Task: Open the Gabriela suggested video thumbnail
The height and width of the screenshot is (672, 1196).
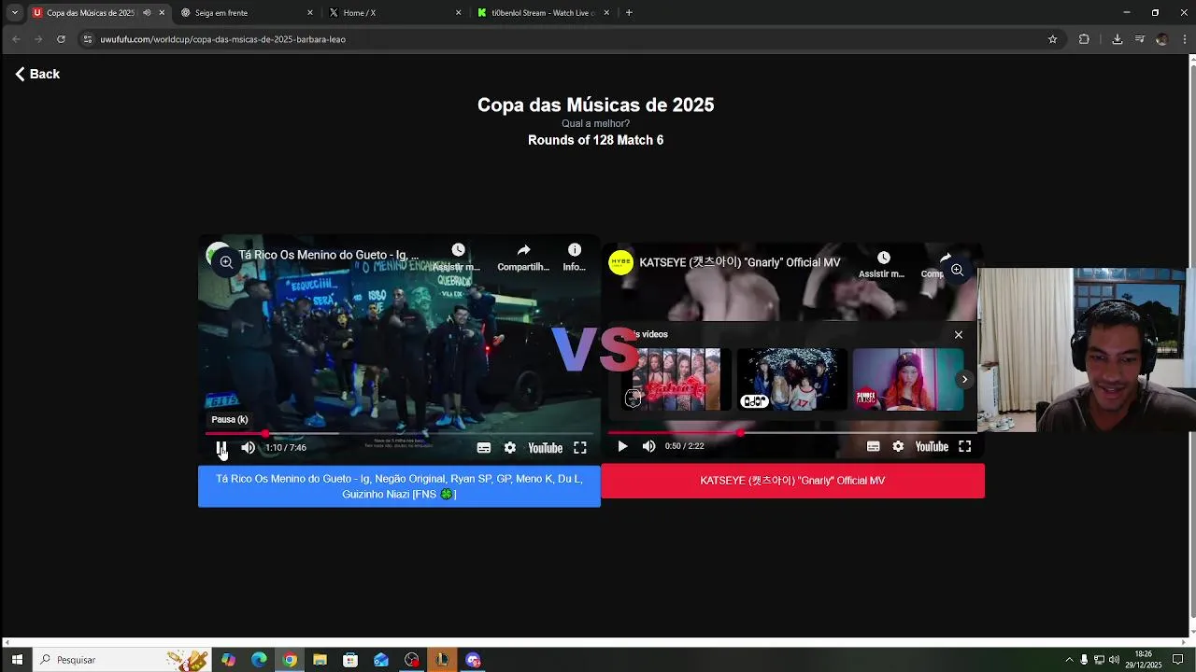Action: point(676,379)
